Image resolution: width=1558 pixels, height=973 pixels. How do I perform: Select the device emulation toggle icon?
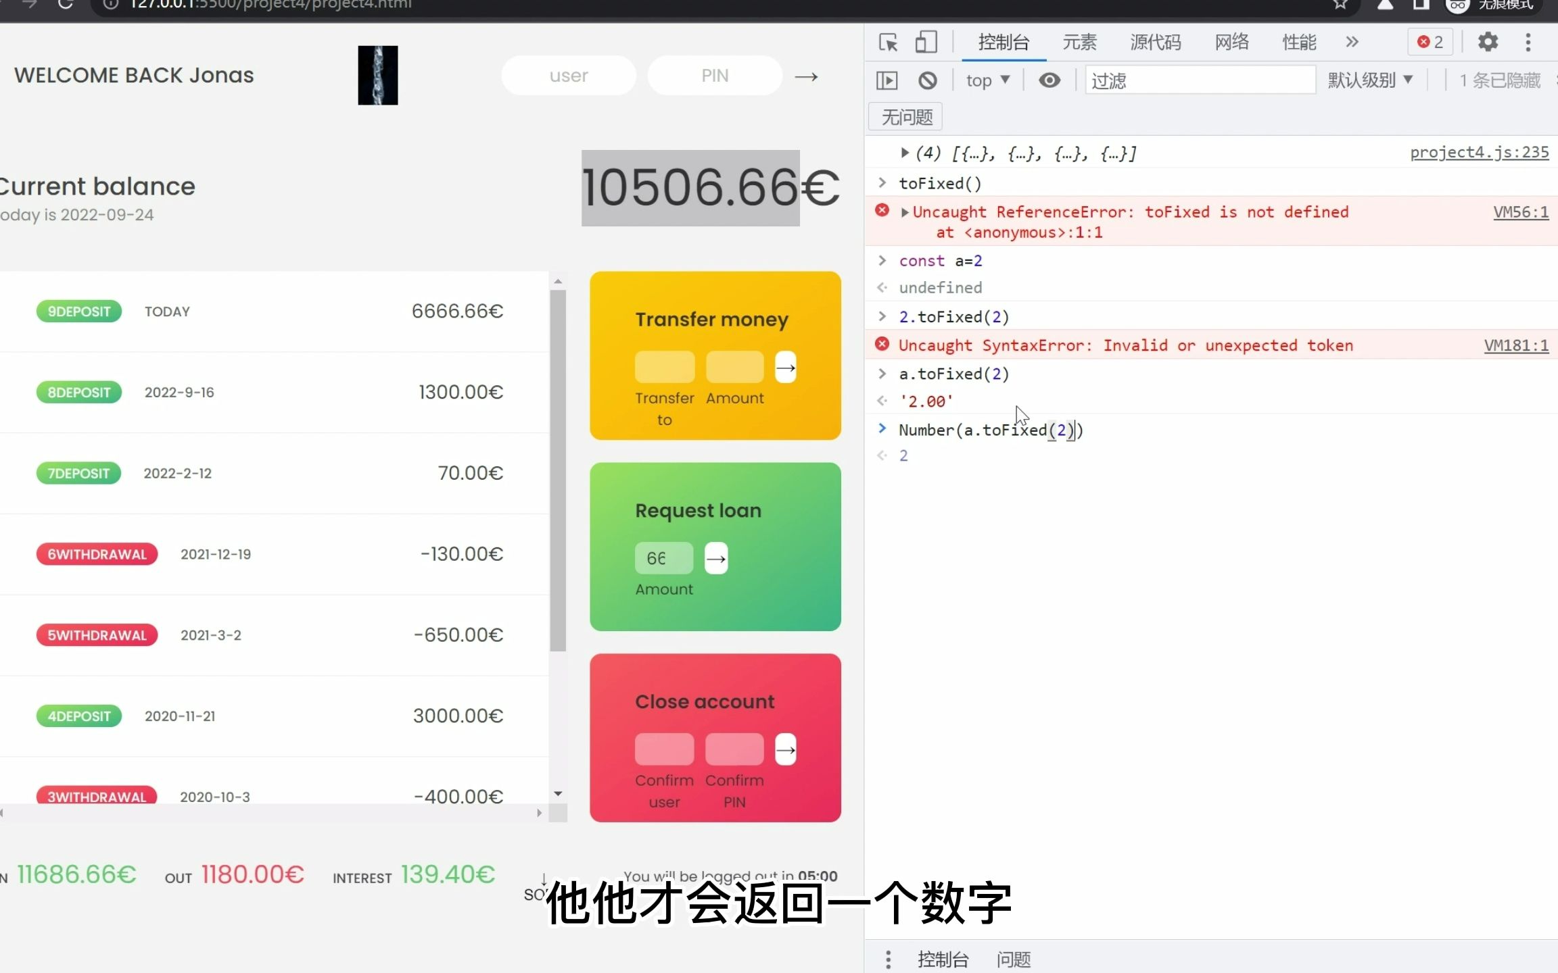pyautogui.click(x=925, y=41)
